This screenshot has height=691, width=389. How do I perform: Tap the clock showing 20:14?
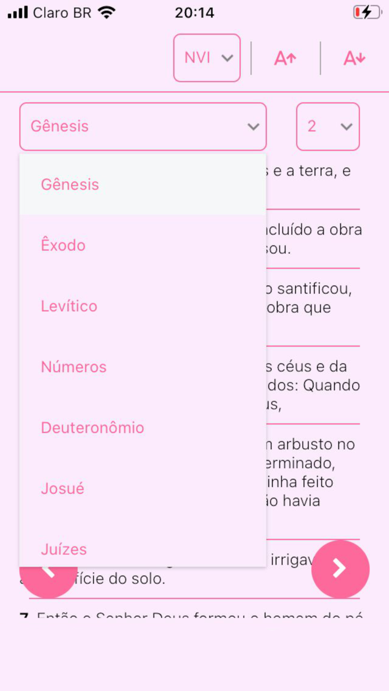click(x=194, y=12)
